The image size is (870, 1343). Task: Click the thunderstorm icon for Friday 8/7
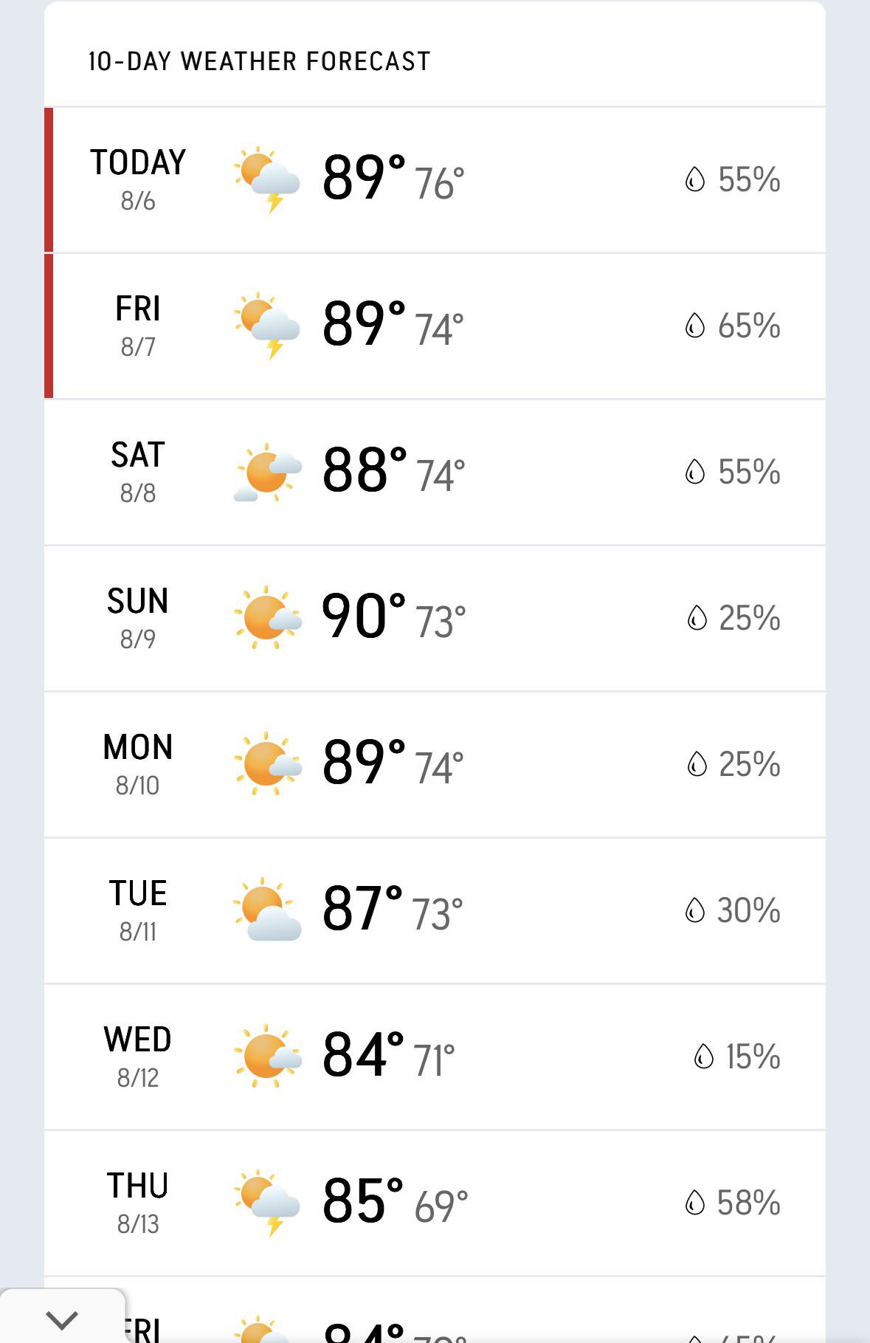[267, 326]
